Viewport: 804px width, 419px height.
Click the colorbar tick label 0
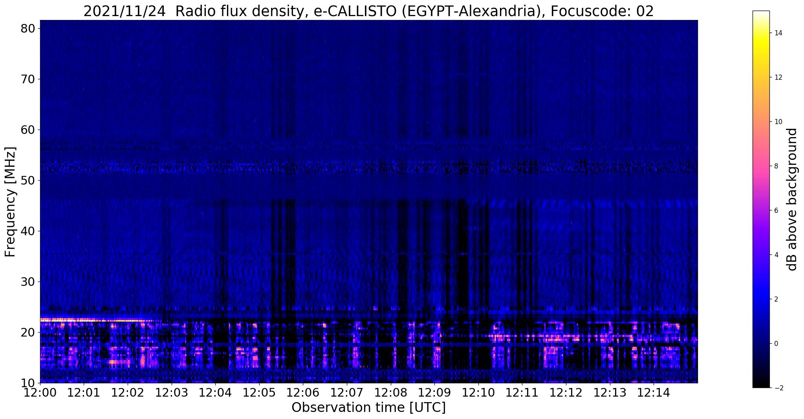pos(776,344)
